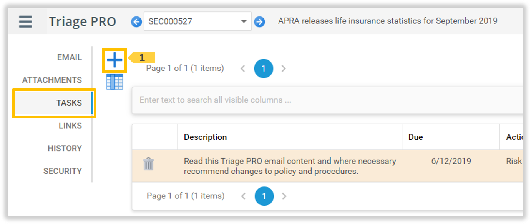Screen dimensions: 531x224
Task: Open the ATTACHMENTS tab
Action: 52,80
